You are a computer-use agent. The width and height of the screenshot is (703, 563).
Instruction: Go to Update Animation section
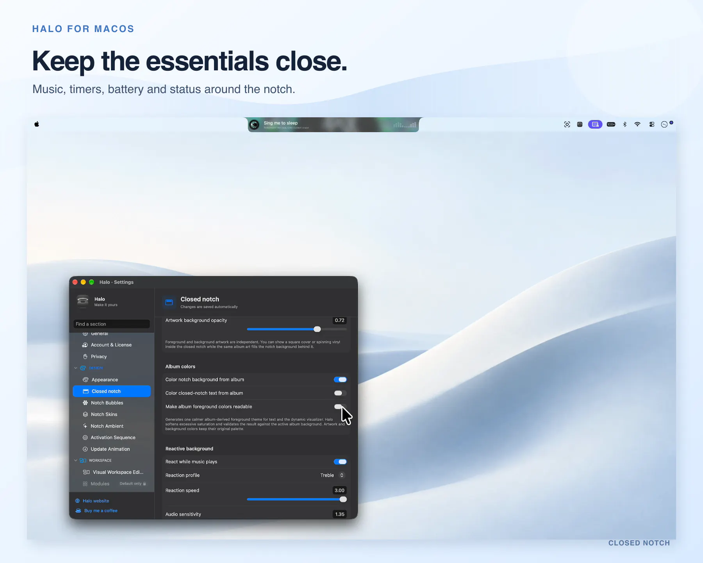point(112,449)
